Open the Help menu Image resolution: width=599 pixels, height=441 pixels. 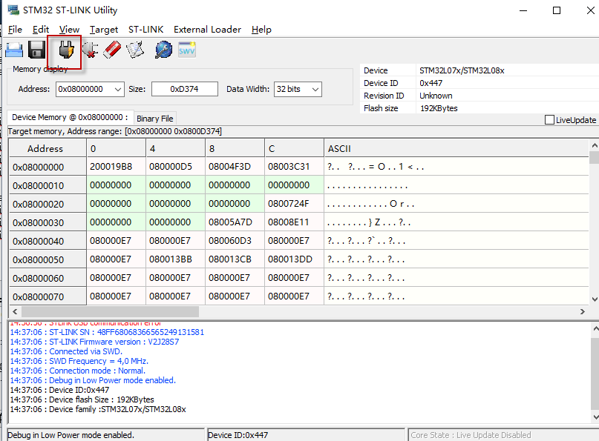pyautogui.click(x=261, y=30)
